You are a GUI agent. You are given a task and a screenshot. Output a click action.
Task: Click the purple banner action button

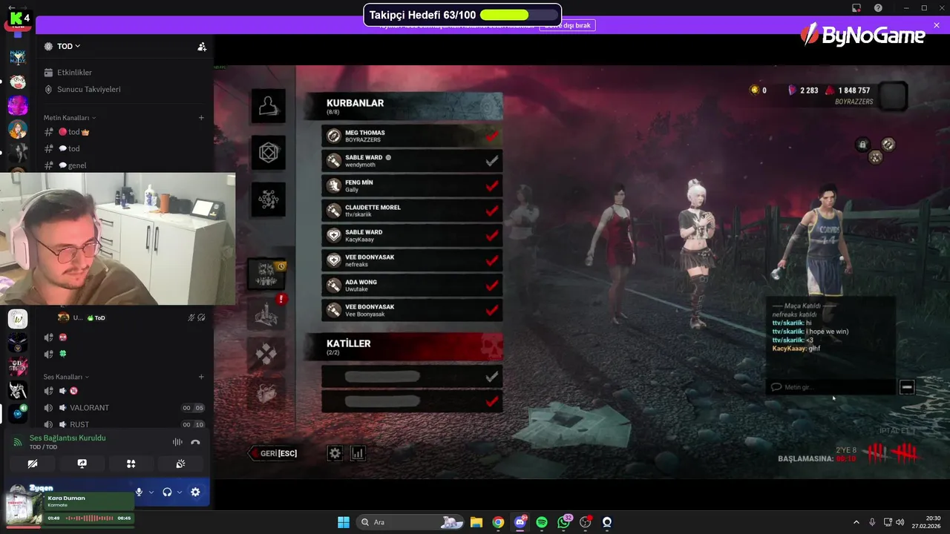[x=568, y=25]
